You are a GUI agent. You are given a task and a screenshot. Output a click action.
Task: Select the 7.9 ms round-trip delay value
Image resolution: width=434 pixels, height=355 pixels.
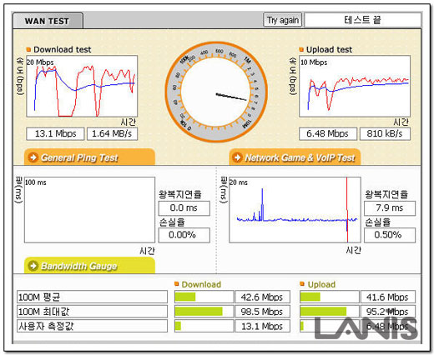(390, 208)
